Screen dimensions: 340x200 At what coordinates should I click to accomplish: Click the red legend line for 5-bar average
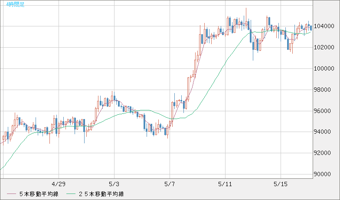tap(11, 194)
